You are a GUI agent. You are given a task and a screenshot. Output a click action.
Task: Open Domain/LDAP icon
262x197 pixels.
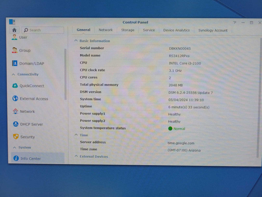pos(15,63)
